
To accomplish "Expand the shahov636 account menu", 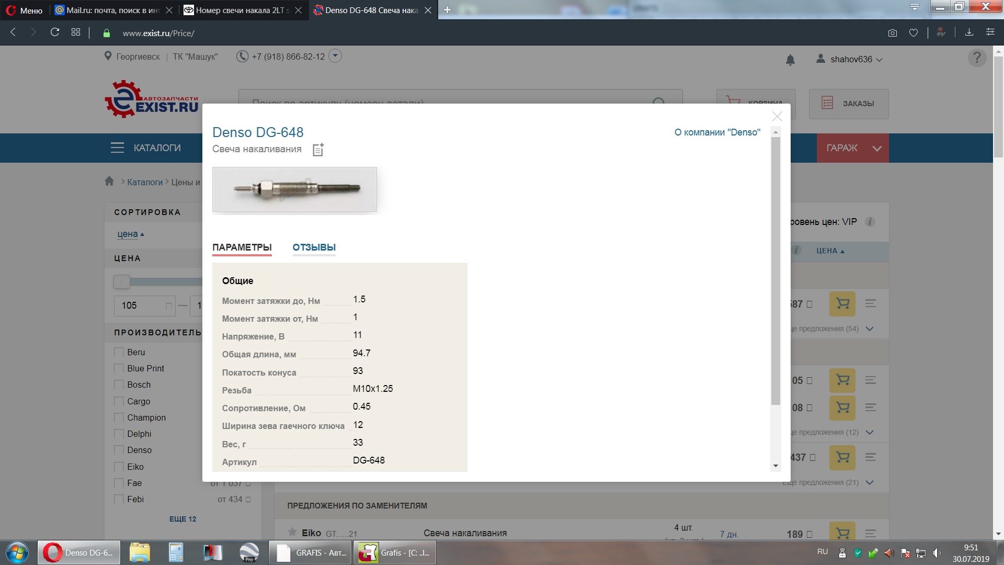I will pyautogui.click(x=850, y=59).
